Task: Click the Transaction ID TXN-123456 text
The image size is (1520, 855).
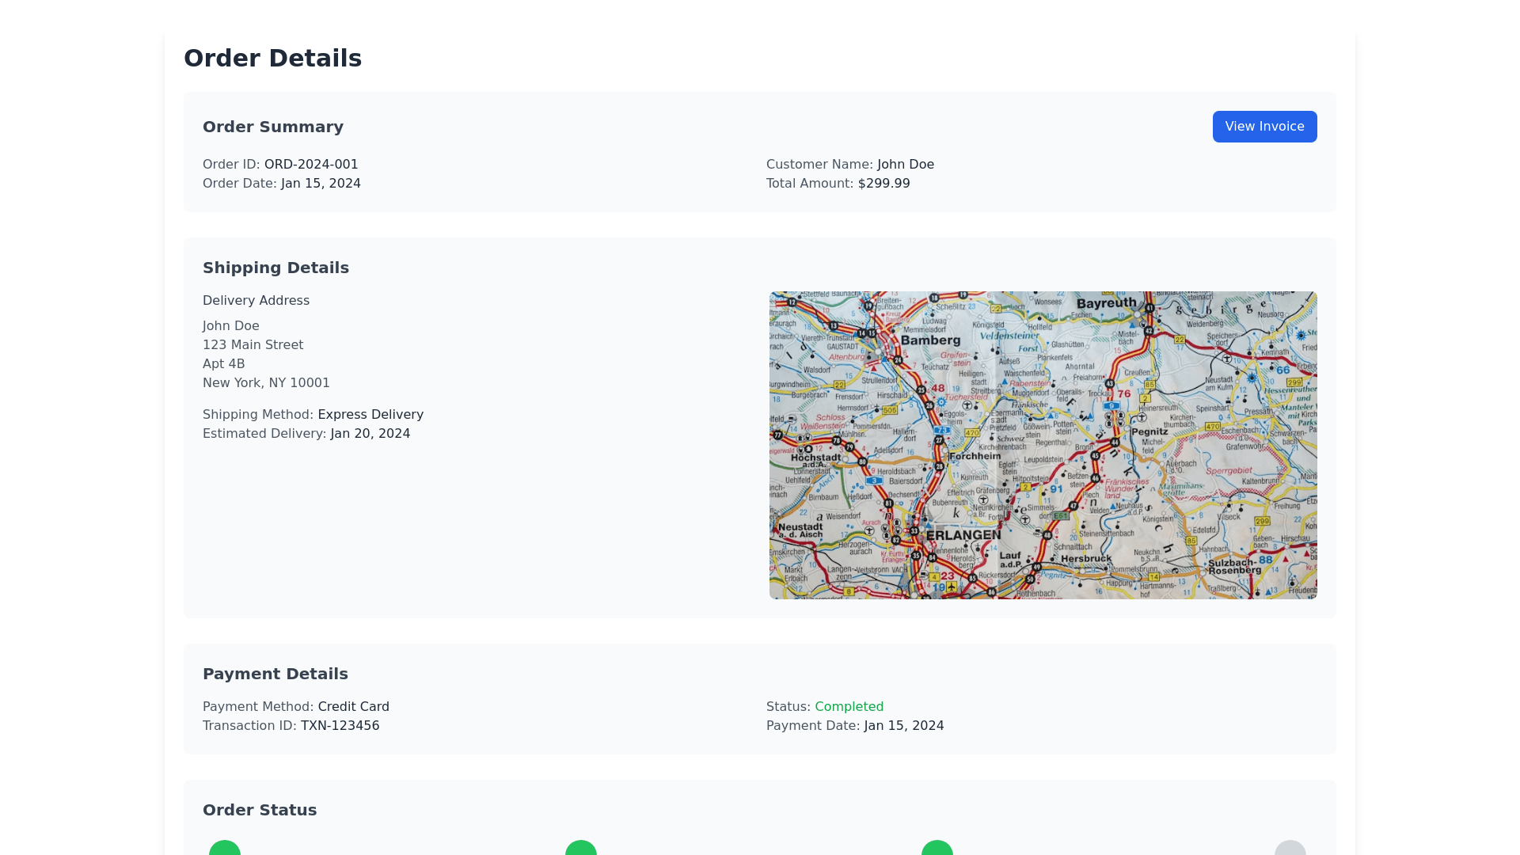Action: (x=340, y=726)
